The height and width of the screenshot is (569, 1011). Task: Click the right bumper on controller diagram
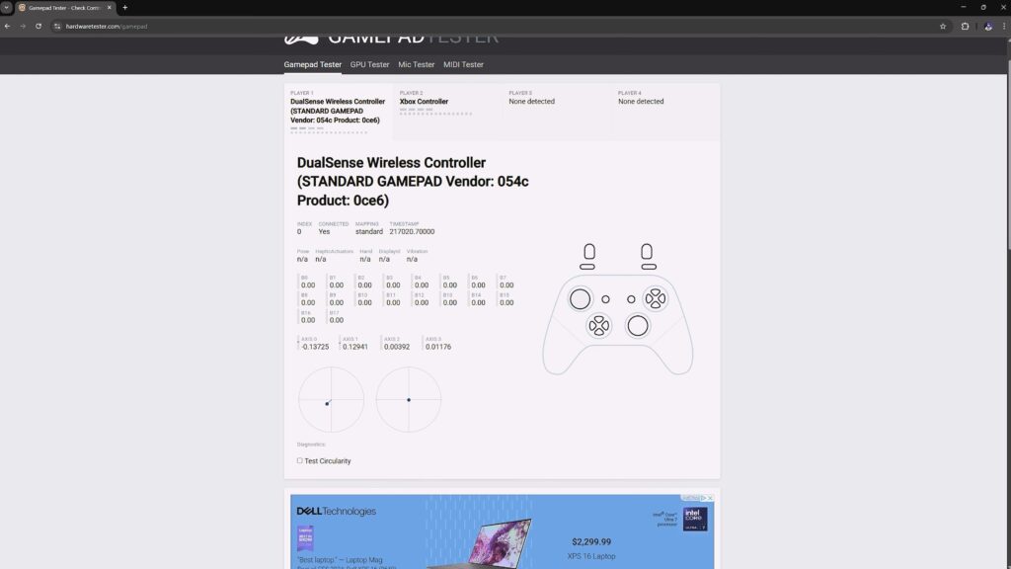coord(649,267)
